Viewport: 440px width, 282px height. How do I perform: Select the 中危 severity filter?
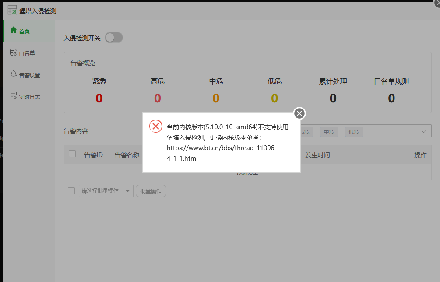[x=329, y=131]
